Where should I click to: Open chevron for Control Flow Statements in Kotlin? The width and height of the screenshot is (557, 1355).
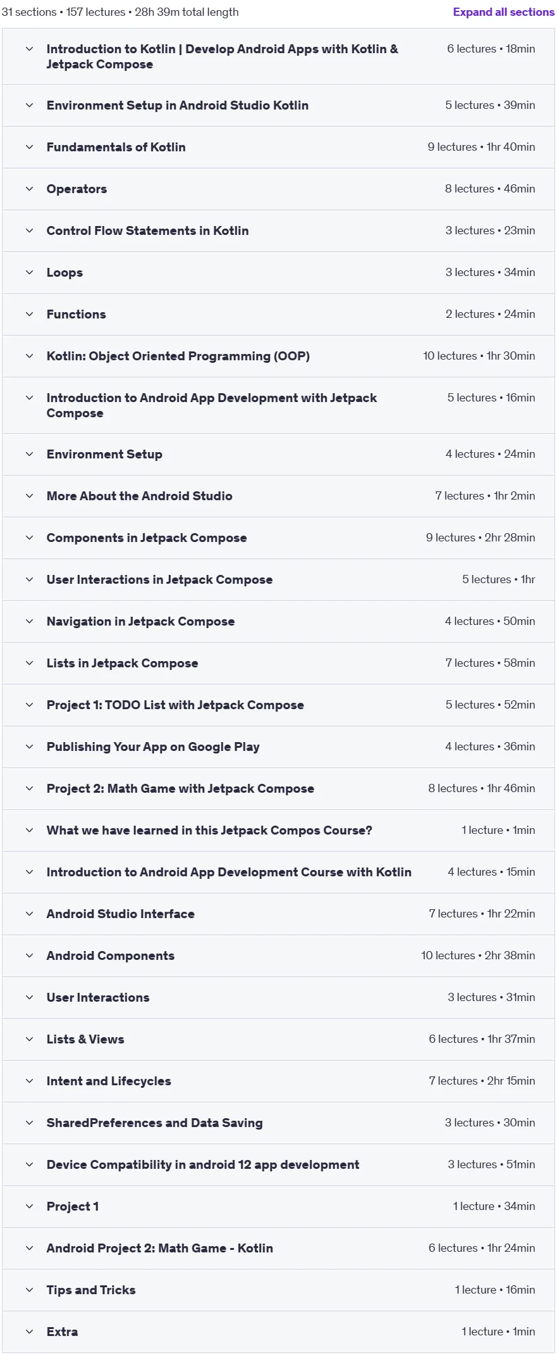[29, 230]
